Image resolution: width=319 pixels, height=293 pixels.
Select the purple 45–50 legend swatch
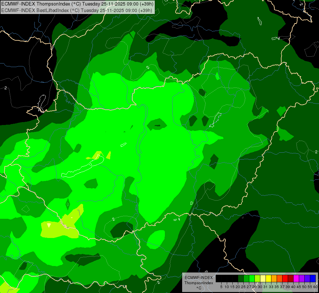coord(302,278)
